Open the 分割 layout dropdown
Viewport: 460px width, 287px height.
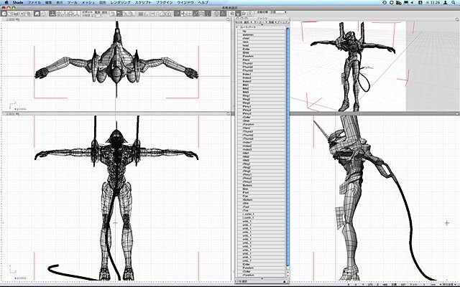pyautogui.click(x=278, y=12)
